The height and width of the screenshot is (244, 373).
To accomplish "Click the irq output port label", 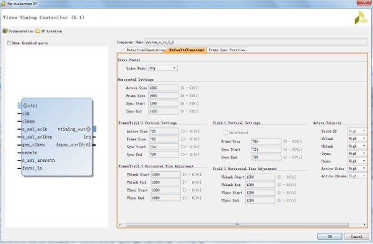I will [x=87, y=137].
